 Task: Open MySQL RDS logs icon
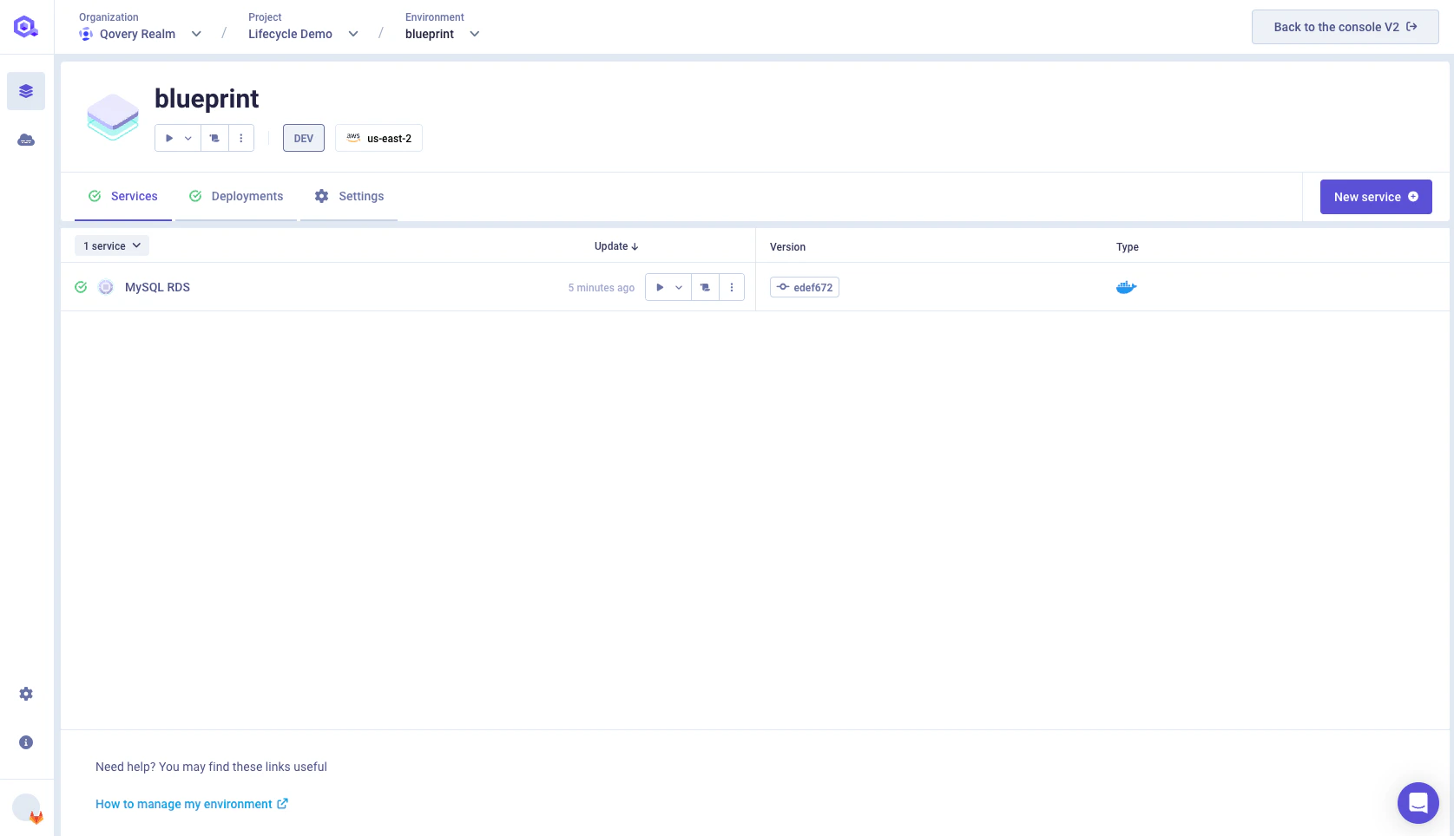[x=705, y=287]
